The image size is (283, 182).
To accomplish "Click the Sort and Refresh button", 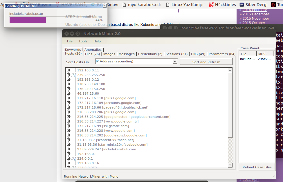I will point(206,62).
